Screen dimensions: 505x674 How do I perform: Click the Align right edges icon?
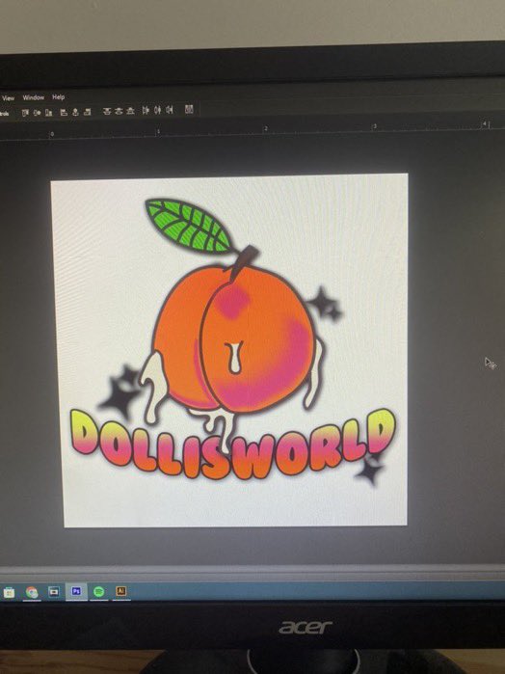[x=88, y=112]
